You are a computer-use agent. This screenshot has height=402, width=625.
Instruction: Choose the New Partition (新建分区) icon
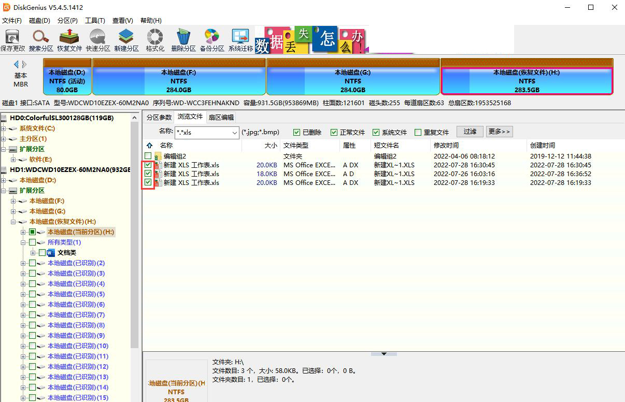126,40
